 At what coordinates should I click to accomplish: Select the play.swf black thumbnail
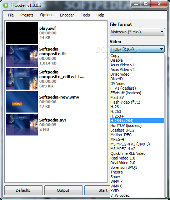22,33
